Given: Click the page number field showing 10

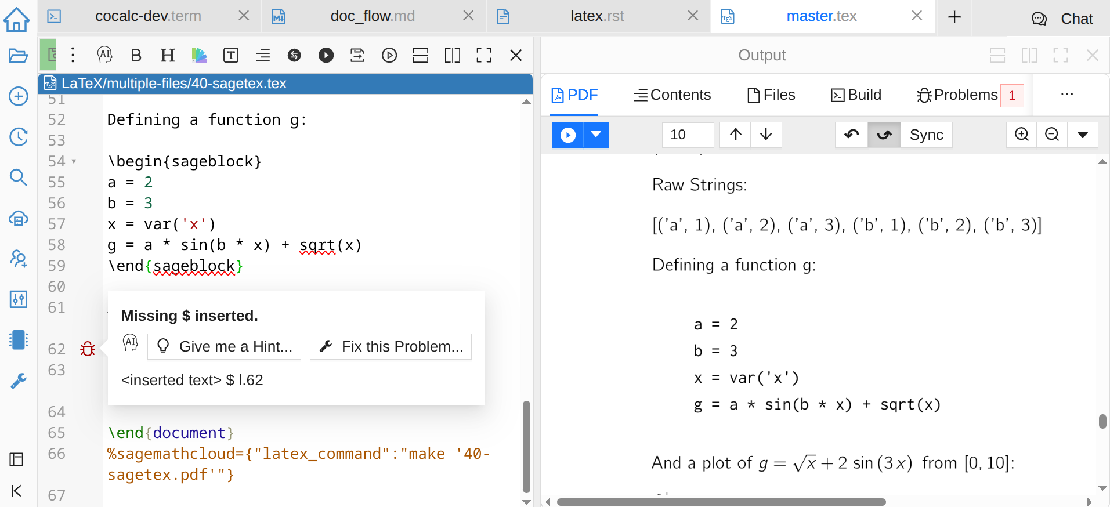Looking at the screenshot, I should [x=688, y=135].
